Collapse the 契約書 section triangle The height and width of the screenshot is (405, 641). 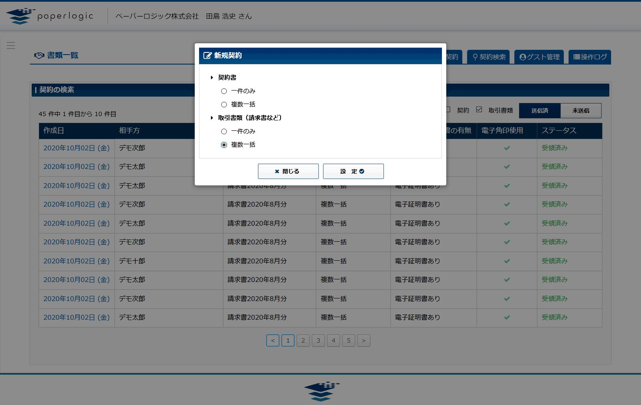coord(212,78)
